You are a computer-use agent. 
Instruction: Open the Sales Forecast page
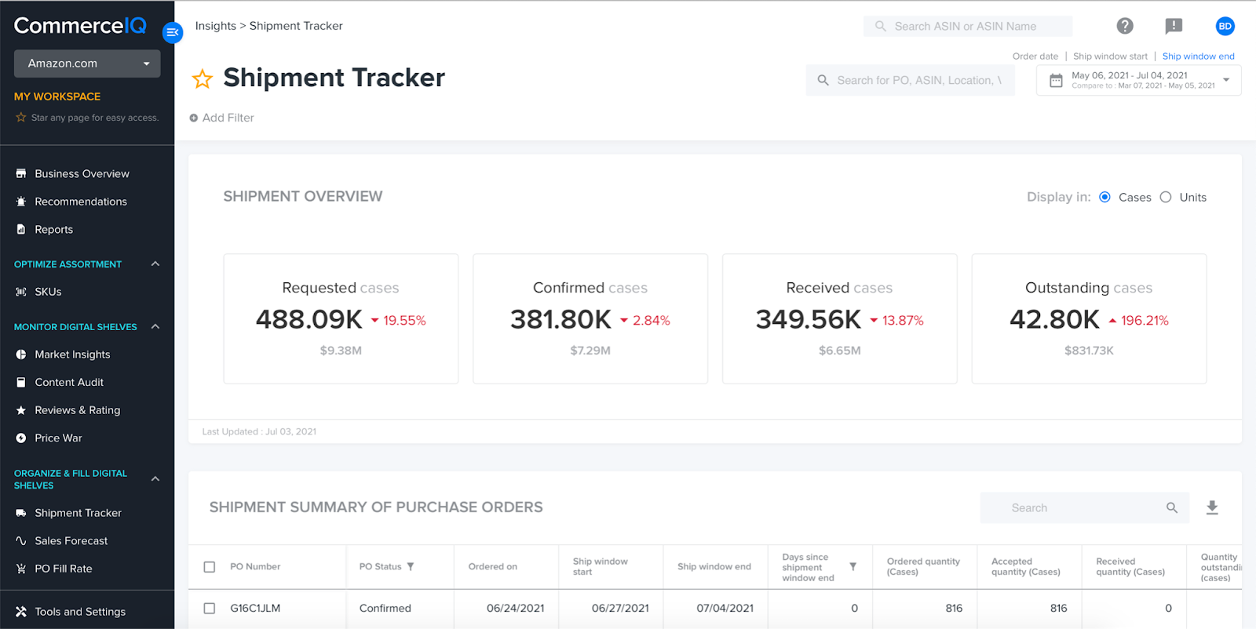(x=71, y=540)
